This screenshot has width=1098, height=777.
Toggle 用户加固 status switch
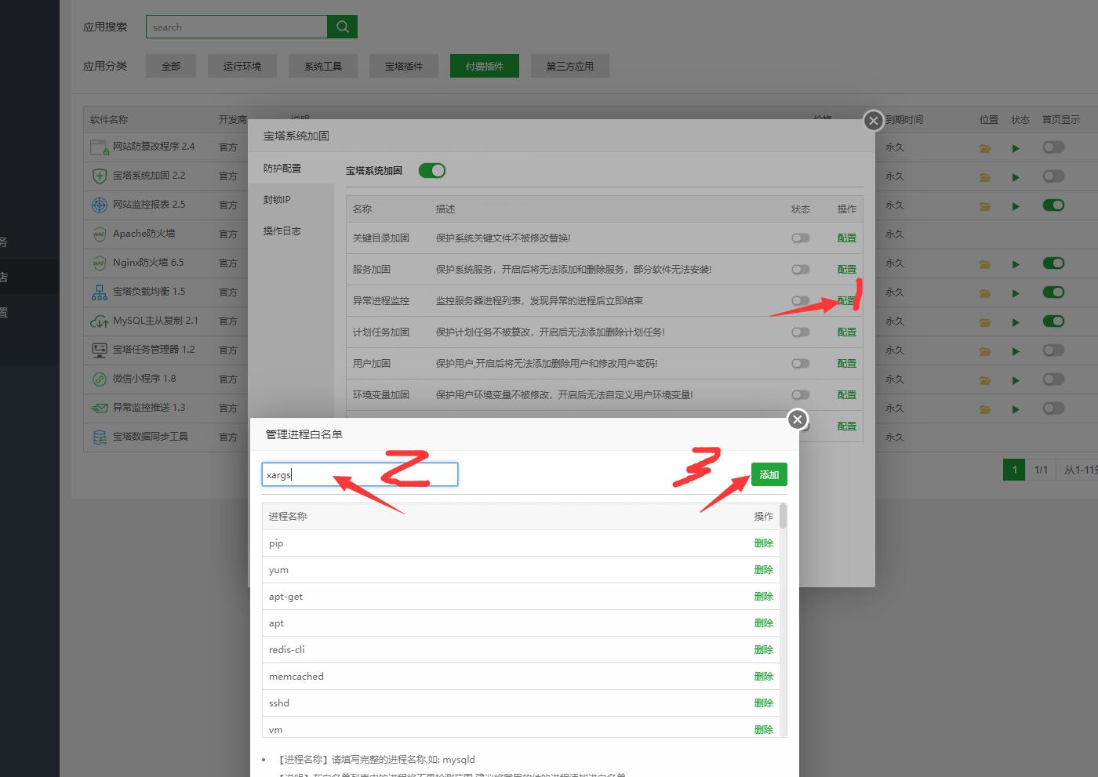tap(801, 363)
